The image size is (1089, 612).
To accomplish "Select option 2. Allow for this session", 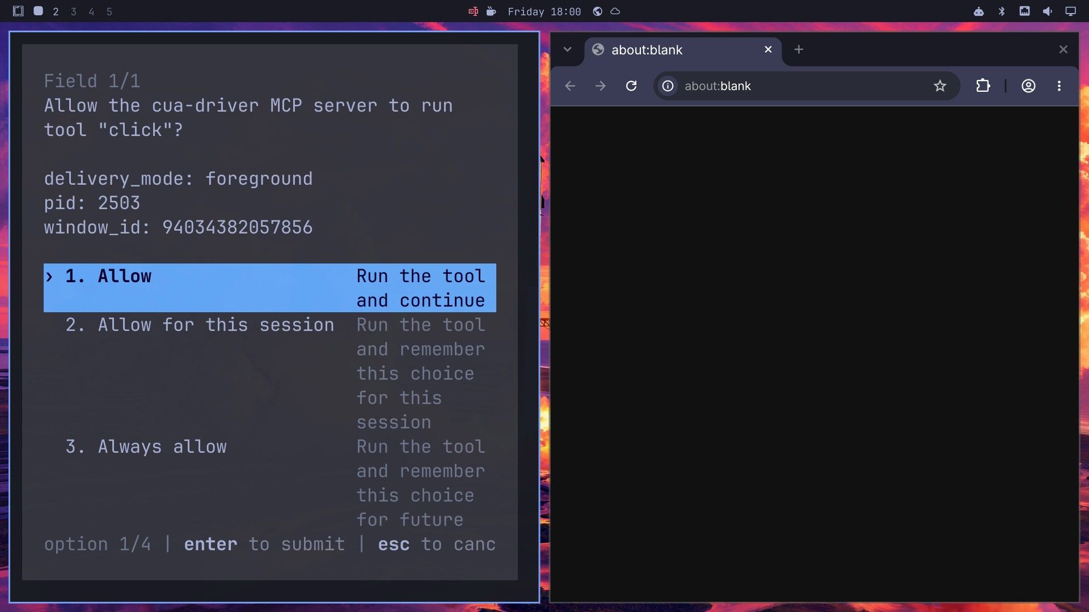I will point(270,373).
